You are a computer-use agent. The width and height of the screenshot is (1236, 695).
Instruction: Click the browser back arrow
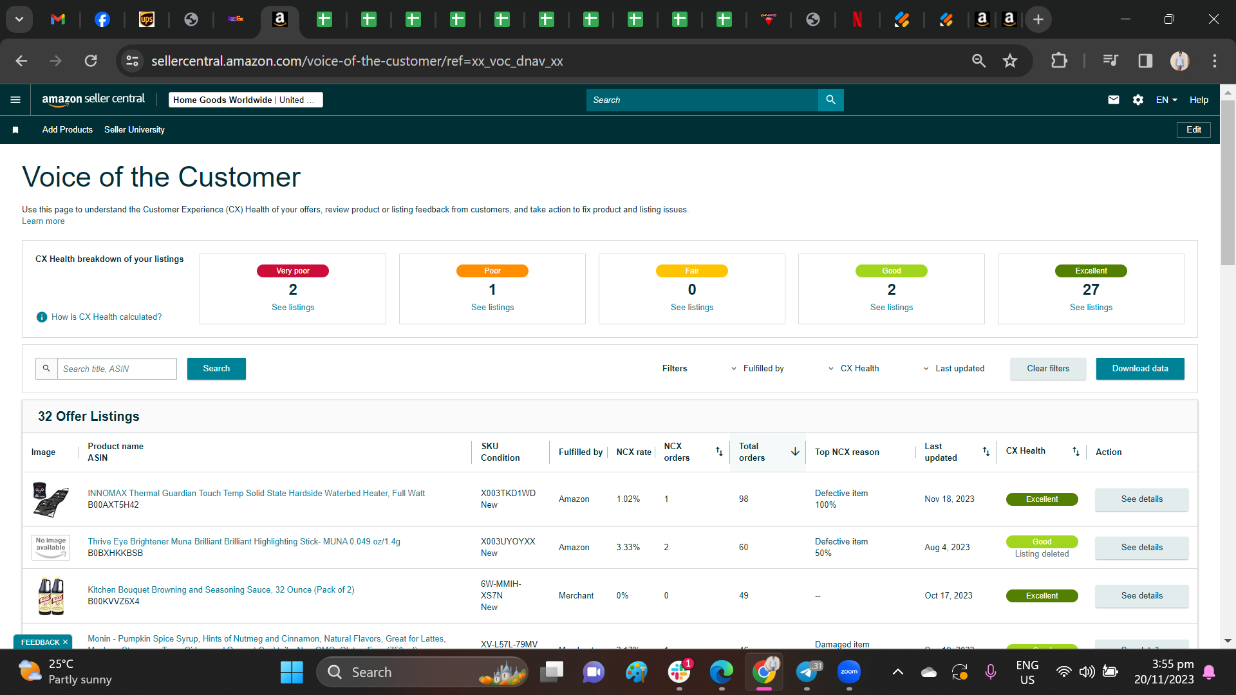(x=21, y=60)
